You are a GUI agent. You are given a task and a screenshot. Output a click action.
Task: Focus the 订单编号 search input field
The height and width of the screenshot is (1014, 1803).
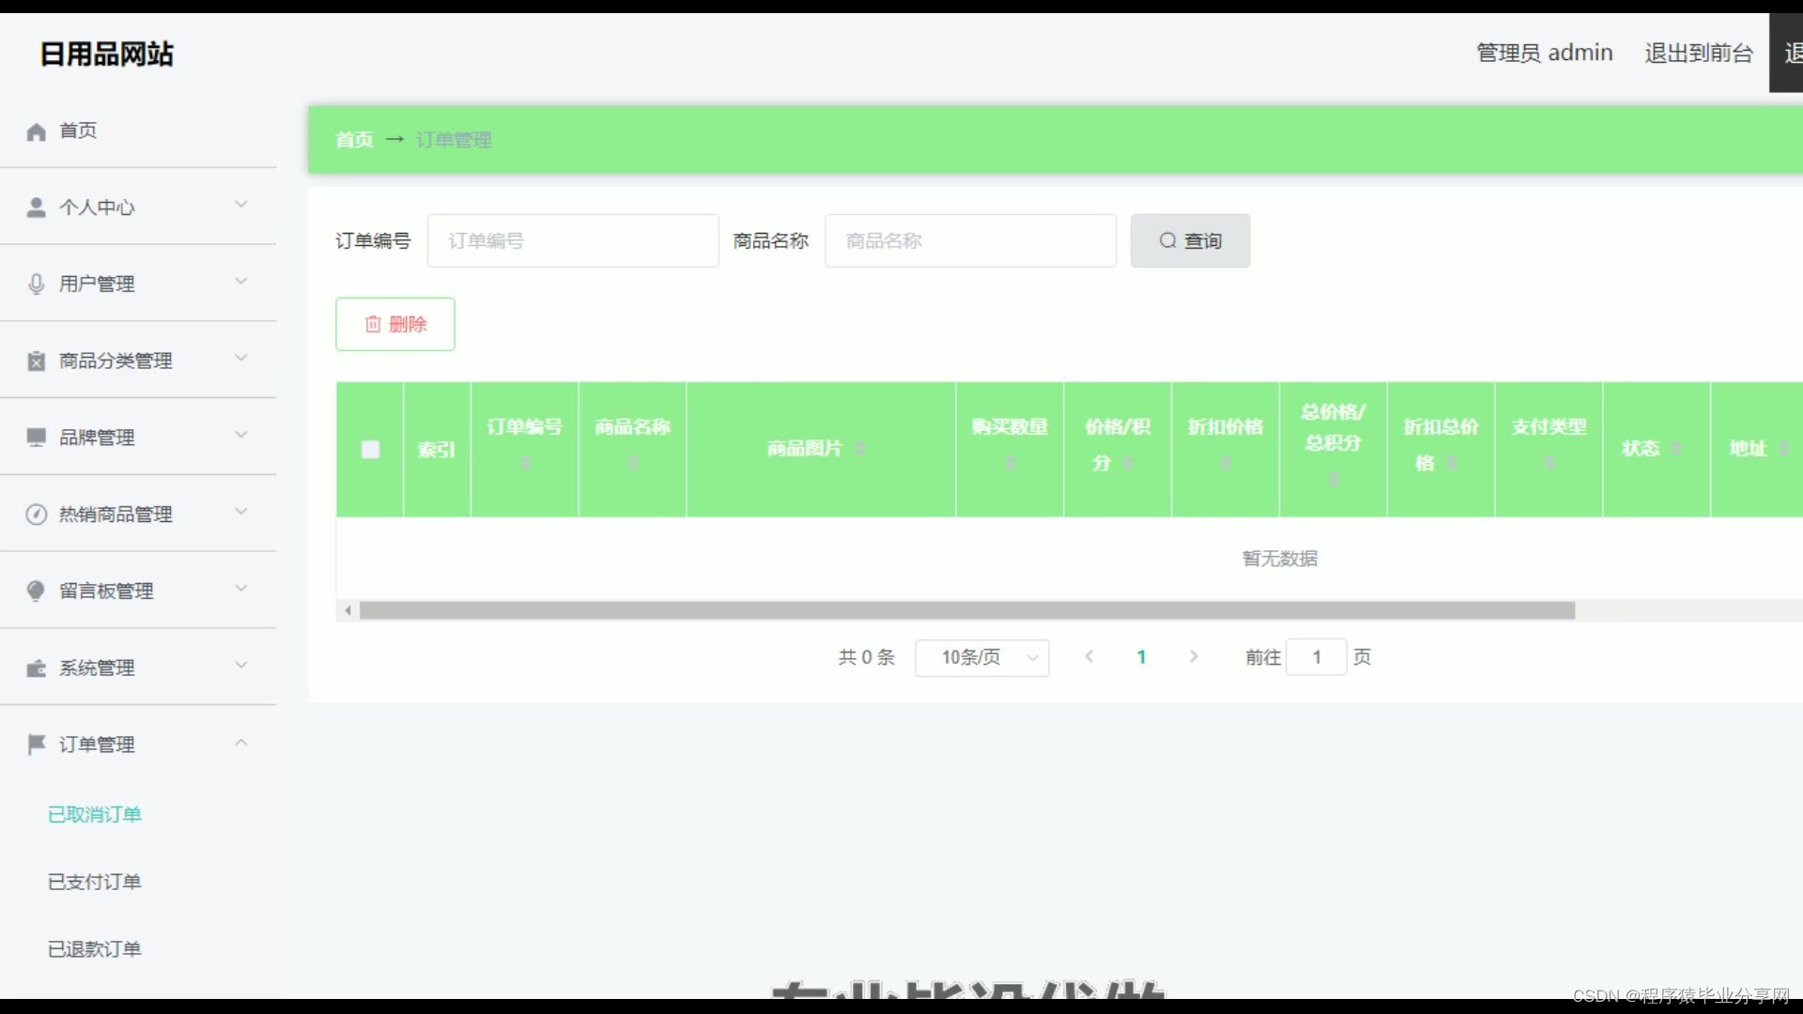(x=573, y=241)
